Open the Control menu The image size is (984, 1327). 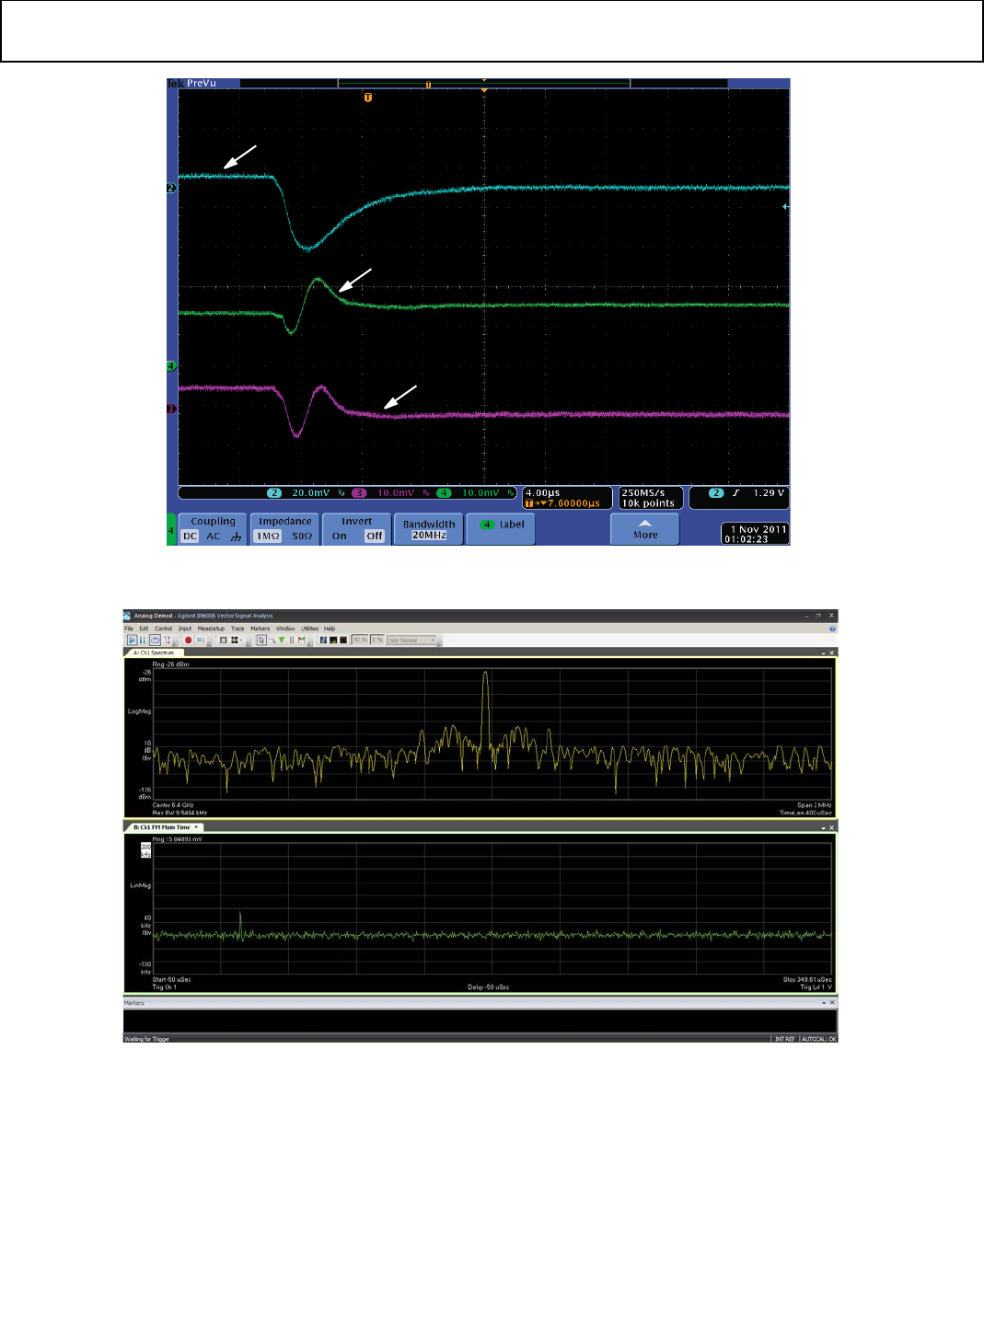[163, 629]
